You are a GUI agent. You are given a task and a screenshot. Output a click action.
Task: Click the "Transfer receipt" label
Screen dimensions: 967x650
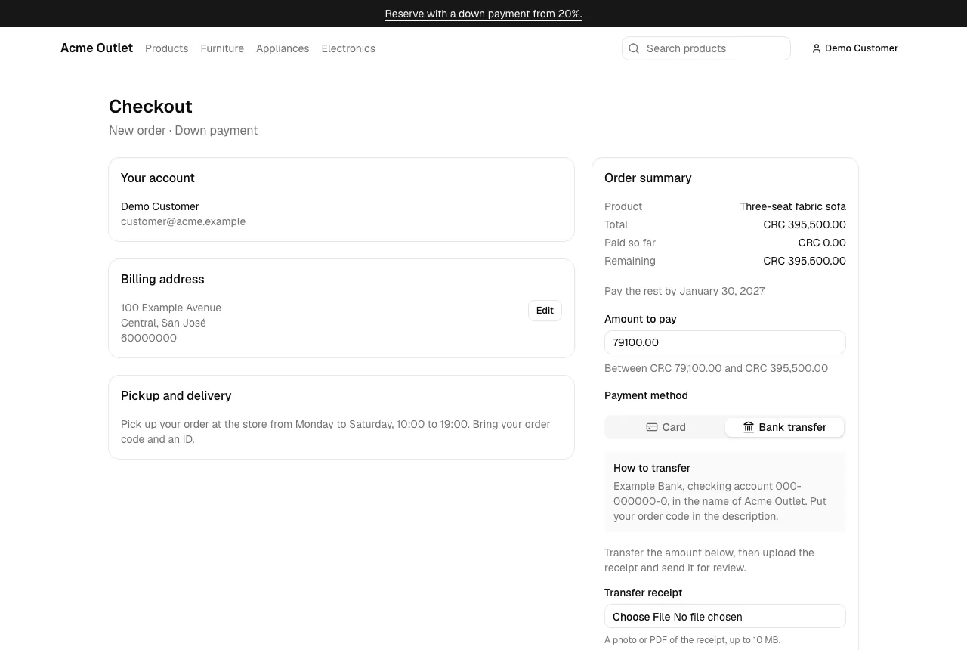643,593
